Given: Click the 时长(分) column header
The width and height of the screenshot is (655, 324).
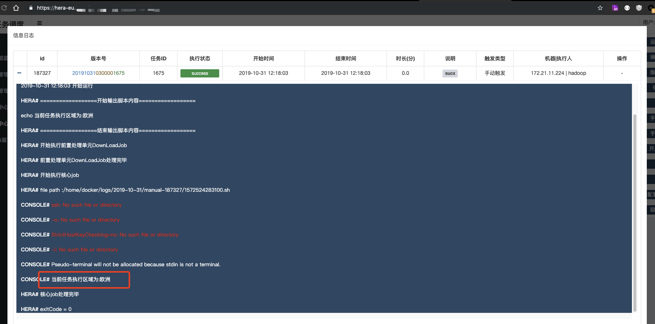Looking at the screenshot, I should 405,58.
